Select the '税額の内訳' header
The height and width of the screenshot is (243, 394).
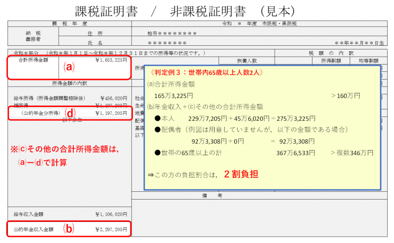(331, 53)
